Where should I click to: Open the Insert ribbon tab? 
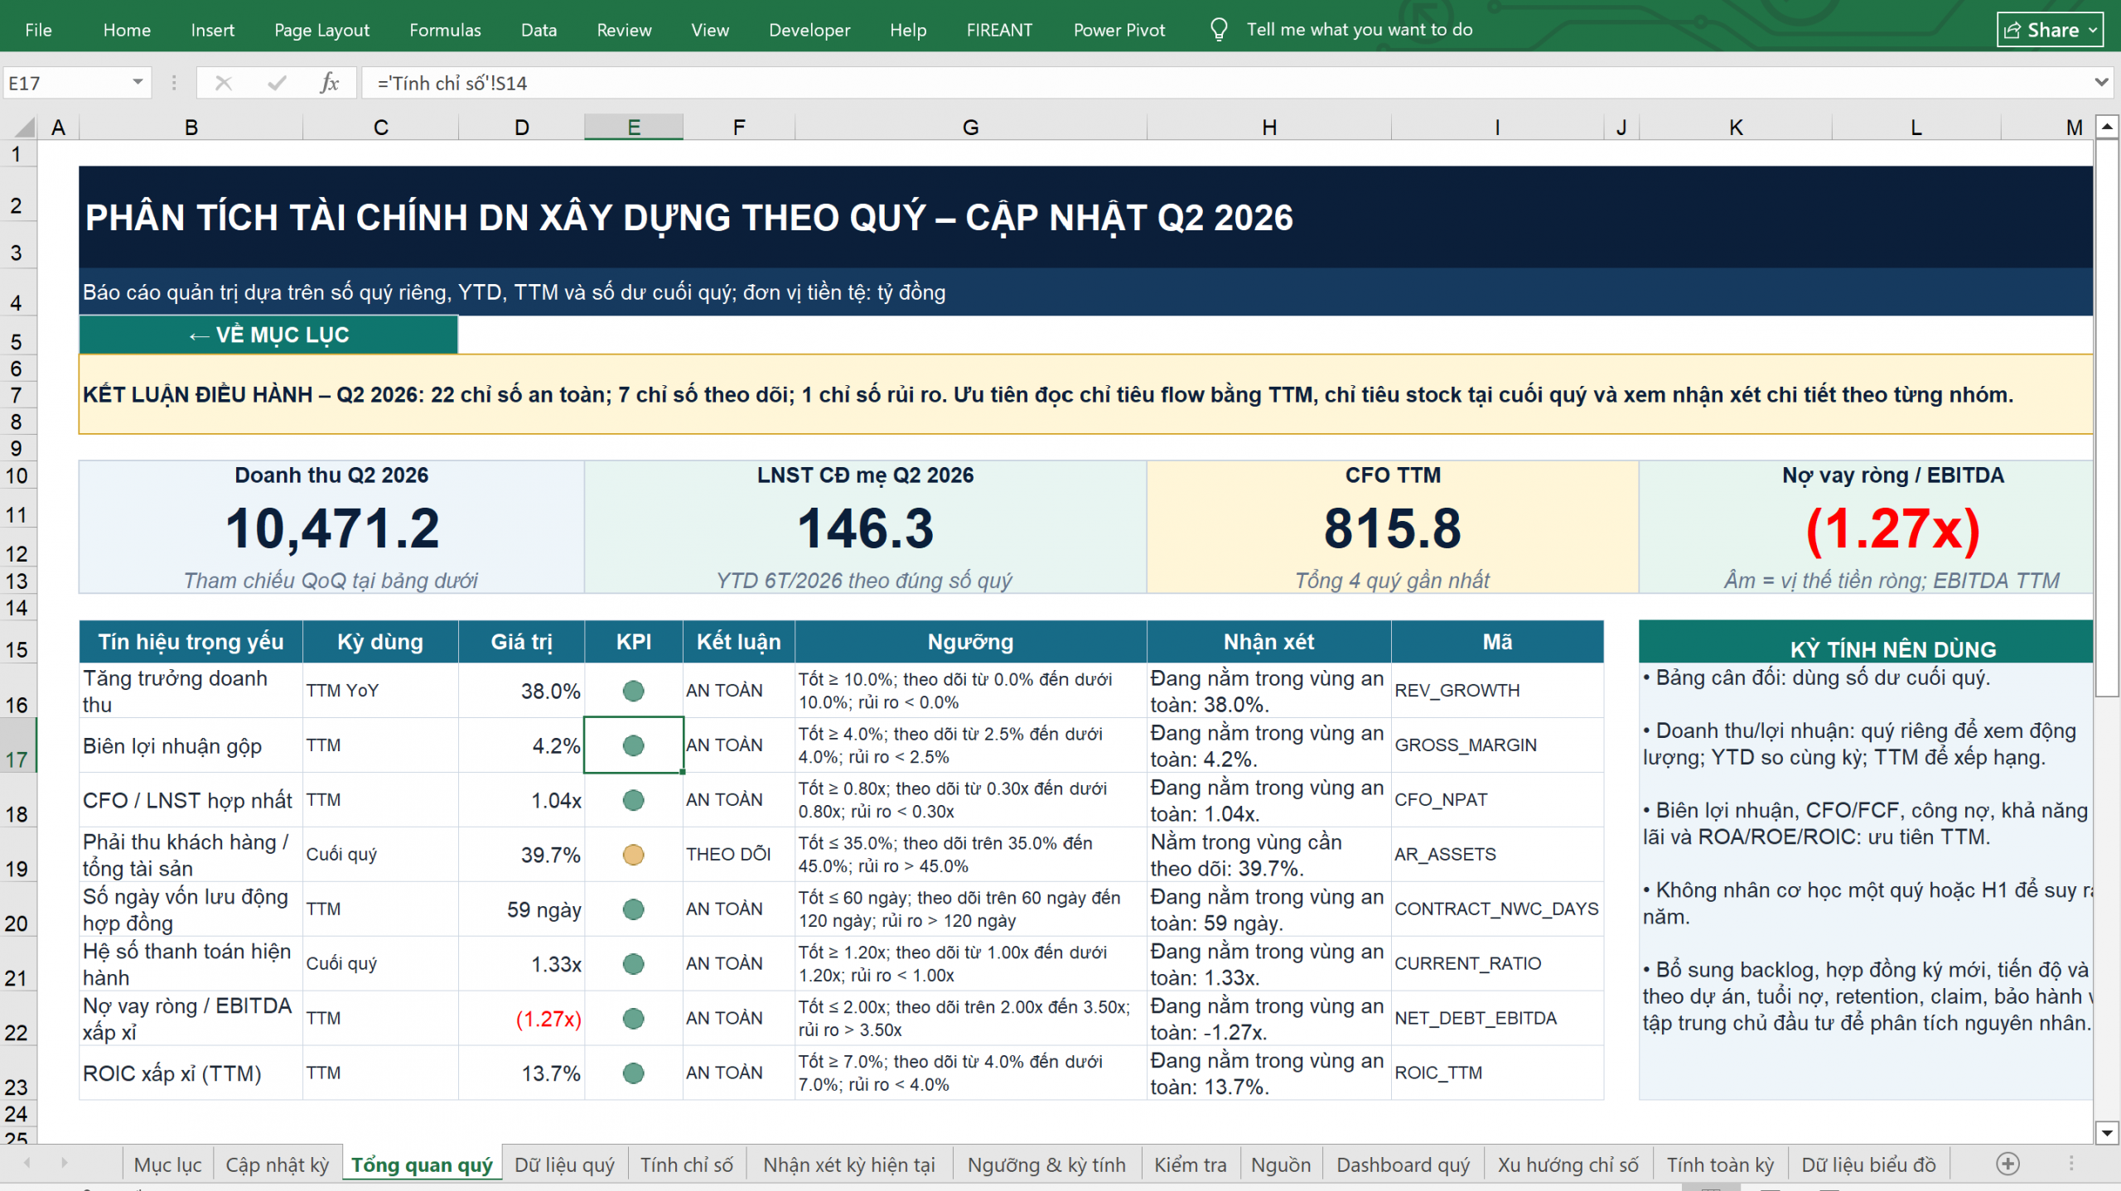tap(212, 30)
